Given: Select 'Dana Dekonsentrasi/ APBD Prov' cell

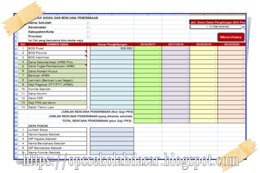Looking at the screenshot, I should click(58, 62).
